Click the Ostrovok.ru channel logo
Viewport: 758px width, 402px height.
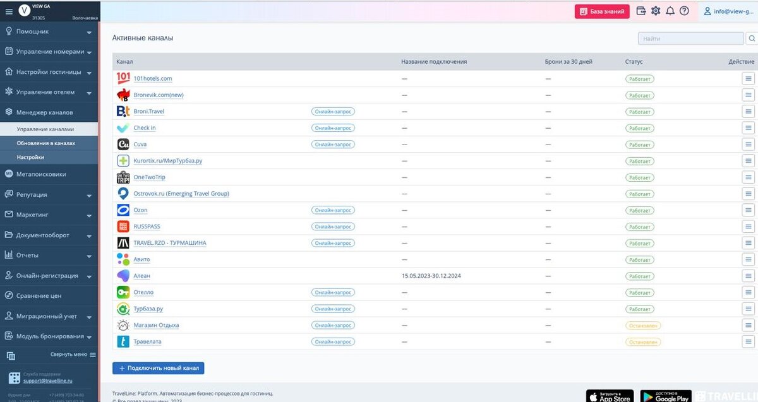click(x=123, y=194)
